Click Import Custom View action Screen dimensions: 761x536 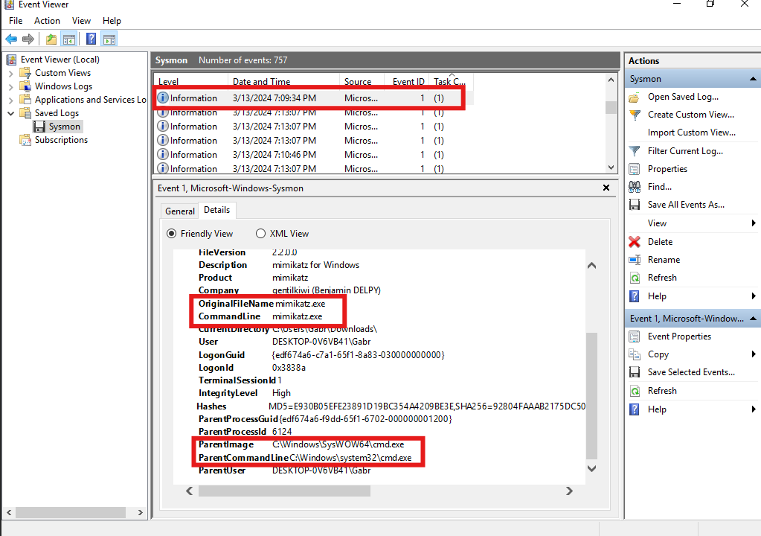pos(692,133)
